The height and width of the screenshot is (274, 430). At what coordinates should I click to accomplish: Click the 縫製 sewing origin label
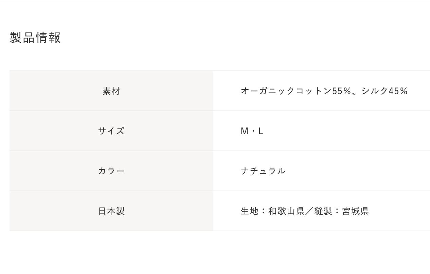(323, 211)
